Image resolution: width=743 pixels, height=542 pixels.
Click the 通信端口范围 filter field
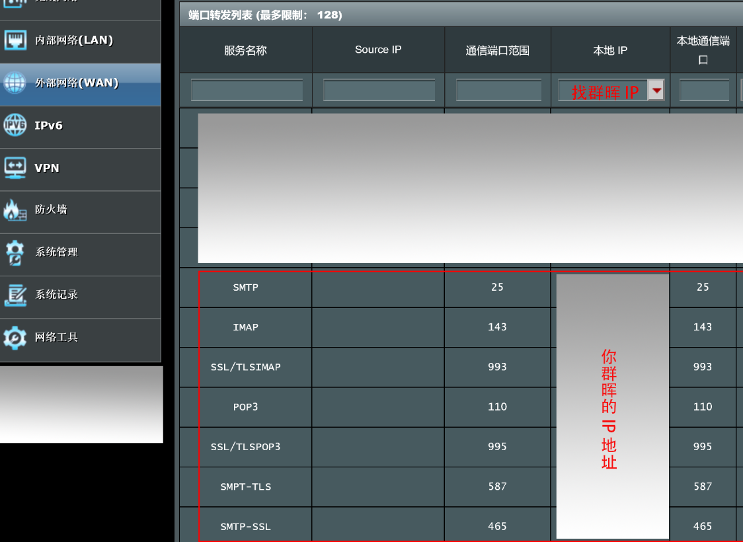click(x=497, y=90)
